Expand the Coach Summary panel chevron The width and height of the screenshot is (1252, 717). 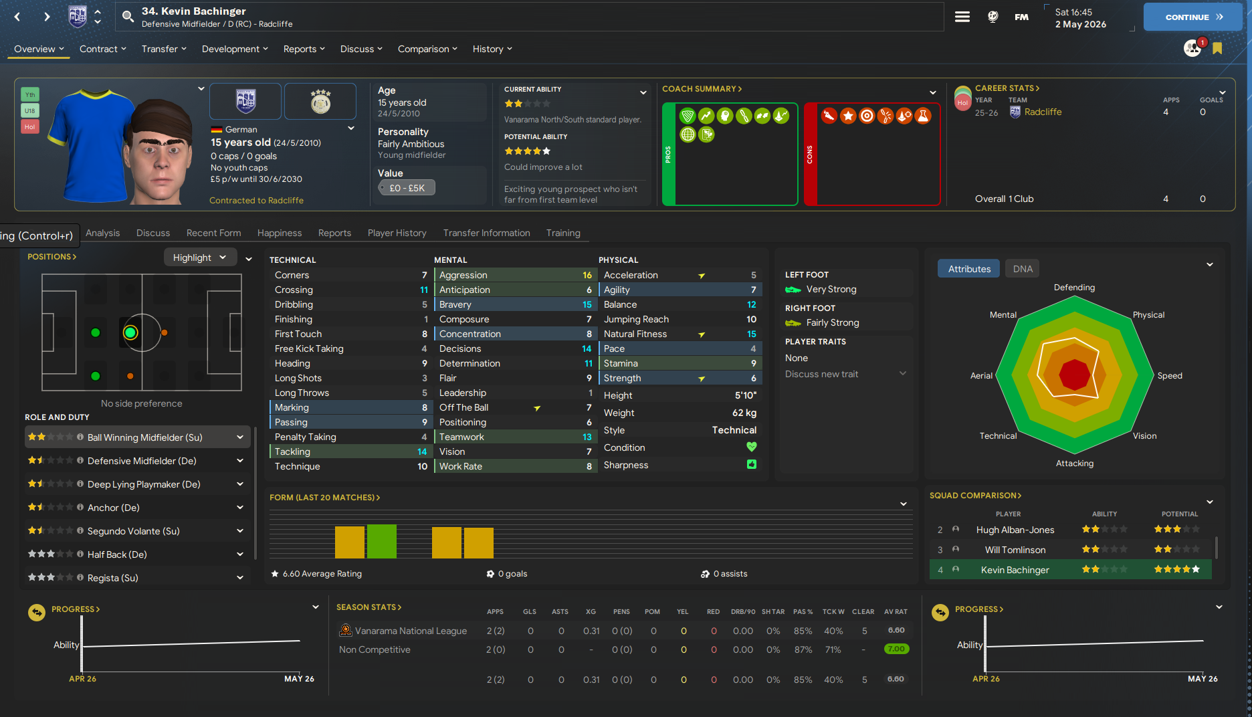pos(933,92)
